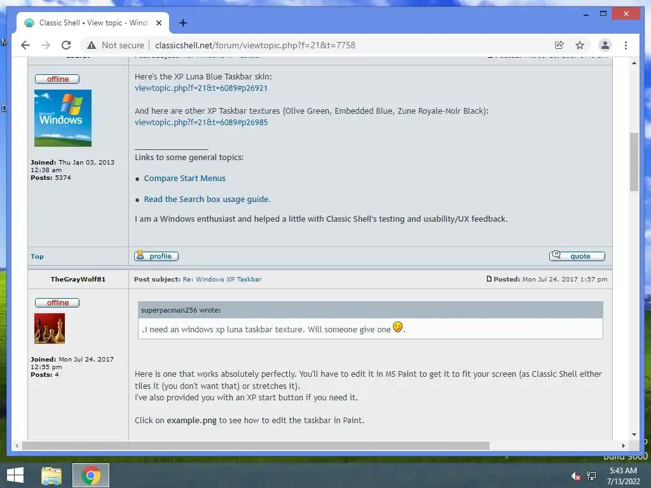Open Re: Windows XP Taskbar post subject
This screenshot has width=651, height=488.
222,280
